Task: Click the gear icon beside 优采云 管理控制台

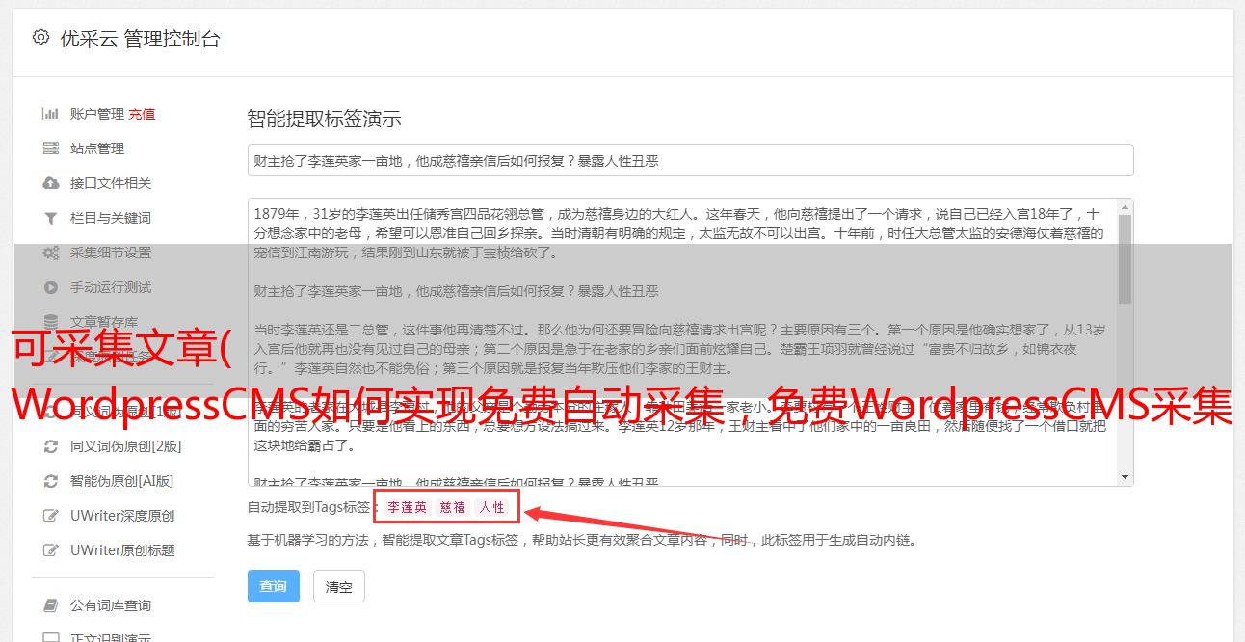Action: (x=40, y=38)
